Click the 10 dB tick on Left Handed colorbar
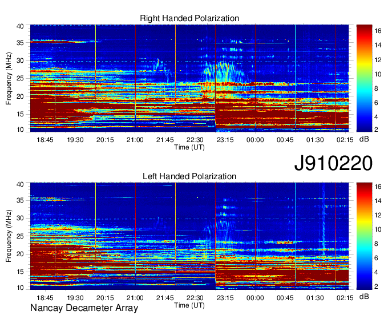Screen dimensions: 388x315 (378, 229)
